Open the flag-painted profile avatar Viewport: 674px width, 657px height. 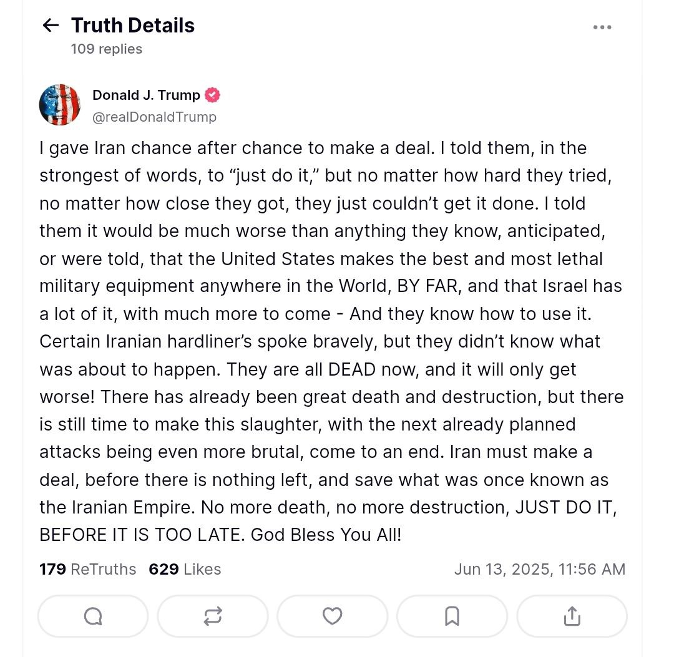click(60, 105)
